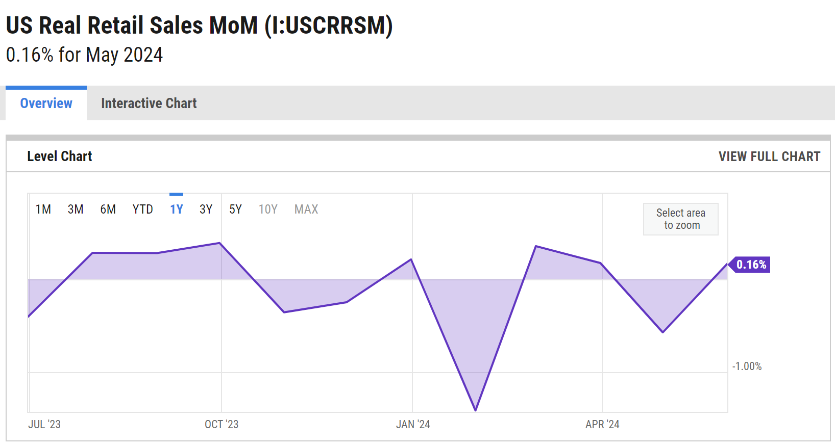Select the 6M time range
This screenshot has height=446, width=835.
pyautogui.click(x=108, y=209)
